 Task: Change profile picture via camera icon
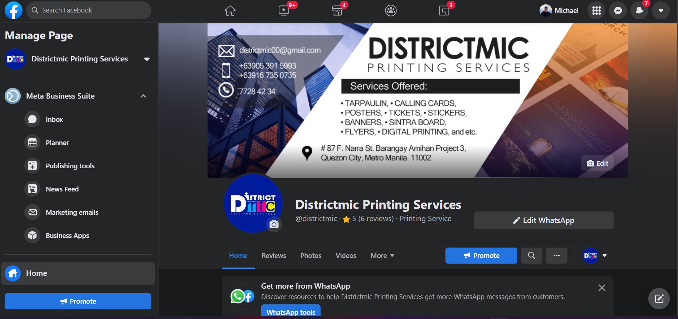(x=274, y=224)
